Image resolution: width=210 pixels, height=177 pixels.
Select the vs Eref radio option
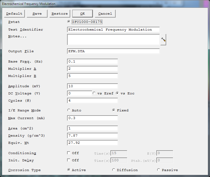tap(94, 93)
